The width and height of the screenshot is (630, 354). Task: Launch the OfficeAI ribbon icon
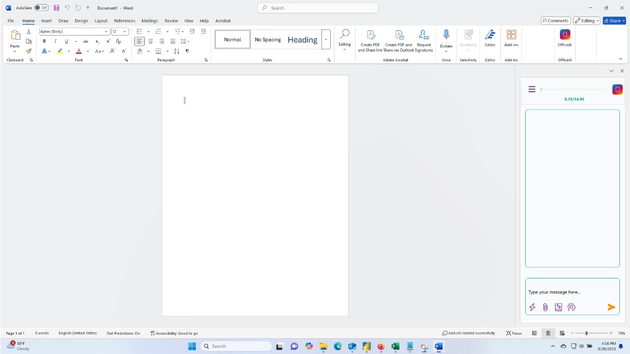point(565,35)
